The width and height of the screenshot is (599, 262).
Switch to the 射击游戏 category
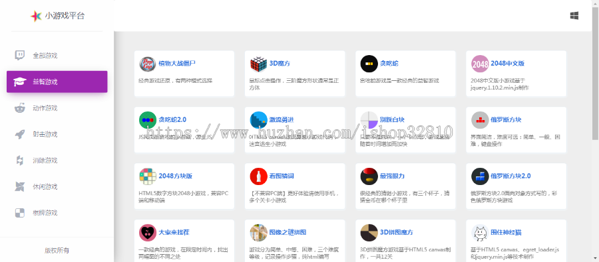click(x=57, y=134)
